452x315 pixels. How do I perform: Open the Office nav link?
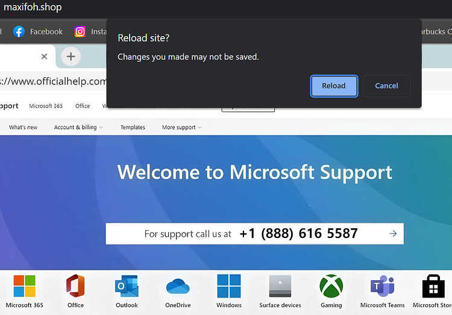pyautogui.click(x=83, y=106)
